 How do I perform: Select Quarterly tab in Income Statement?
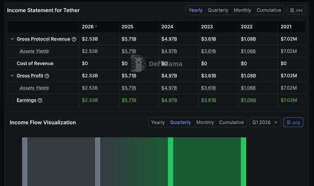[x=218, y=10]
